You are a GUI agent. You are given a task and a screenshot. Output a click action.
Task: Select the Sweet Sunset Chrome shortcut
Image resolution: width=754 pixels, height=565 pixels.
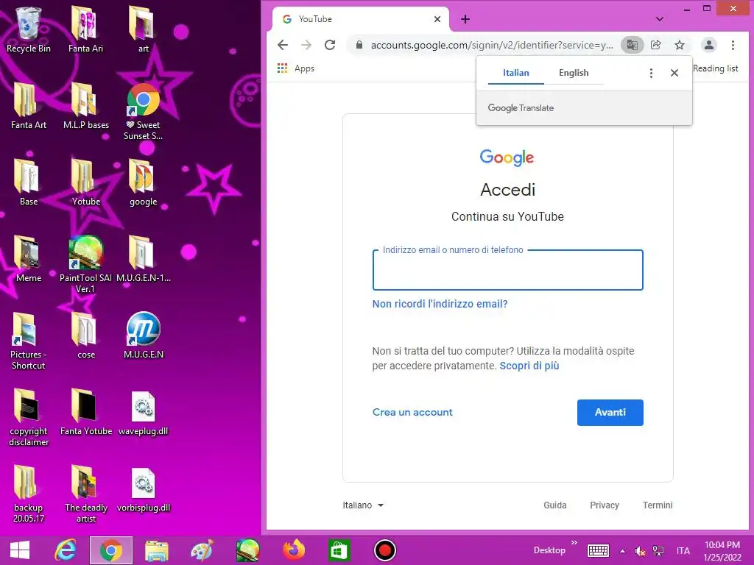click(144, 112)
